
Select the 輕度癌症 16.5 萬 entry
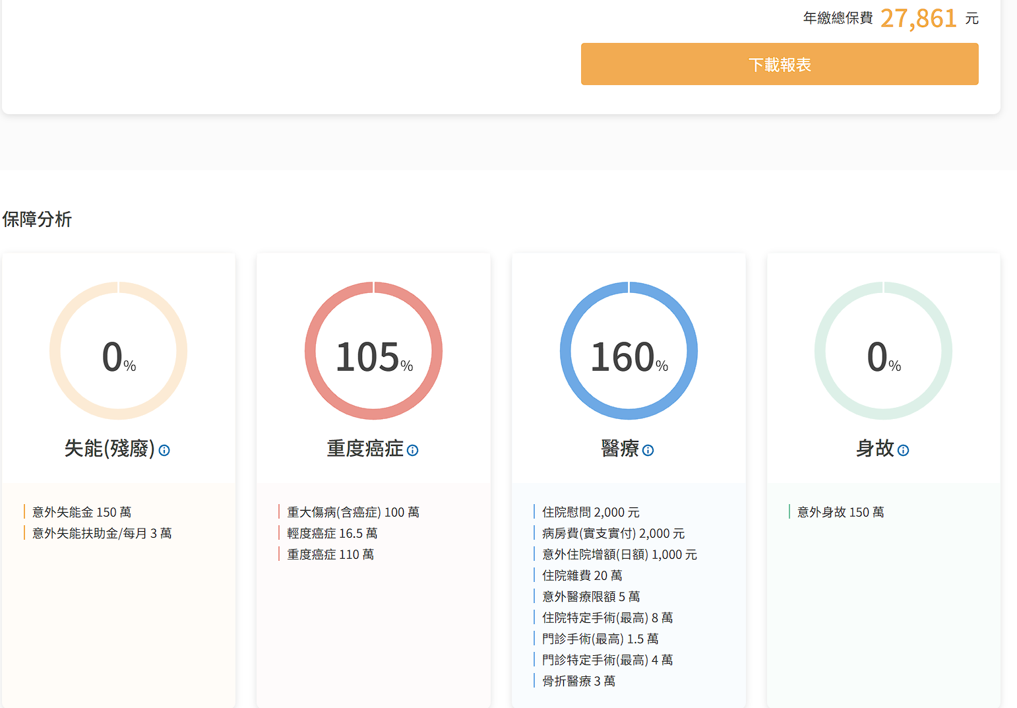(x=332, y=533)
